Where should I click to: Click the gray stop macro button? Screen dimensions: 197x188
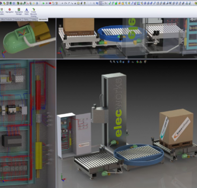(x=47, y=3)
